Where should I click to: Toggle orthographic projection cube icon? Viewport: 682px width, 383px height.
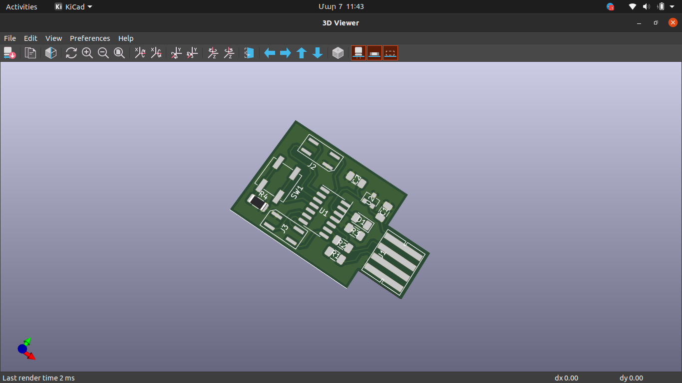338,53
